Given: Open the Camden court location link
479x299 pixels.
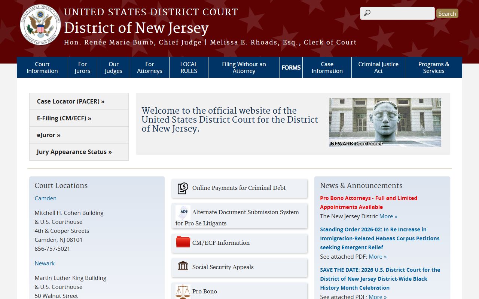Looking at the screenshot, I should tap(46, 198).
